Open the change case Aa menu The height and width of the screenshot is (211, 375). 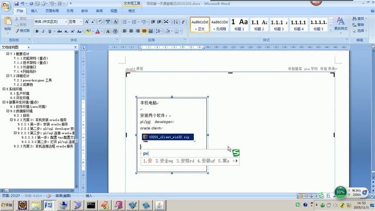point(80,31)
